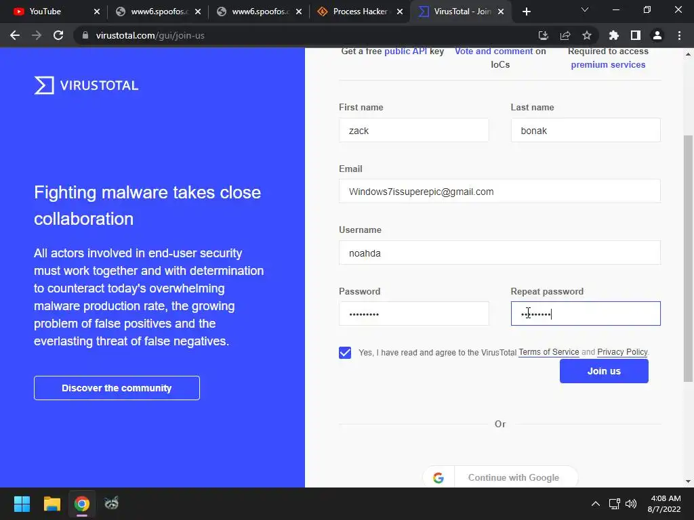Open install app icon in address bar
The height and width of the screenshot is (520, 694).
pyautogui.click(x=543, y=35)
